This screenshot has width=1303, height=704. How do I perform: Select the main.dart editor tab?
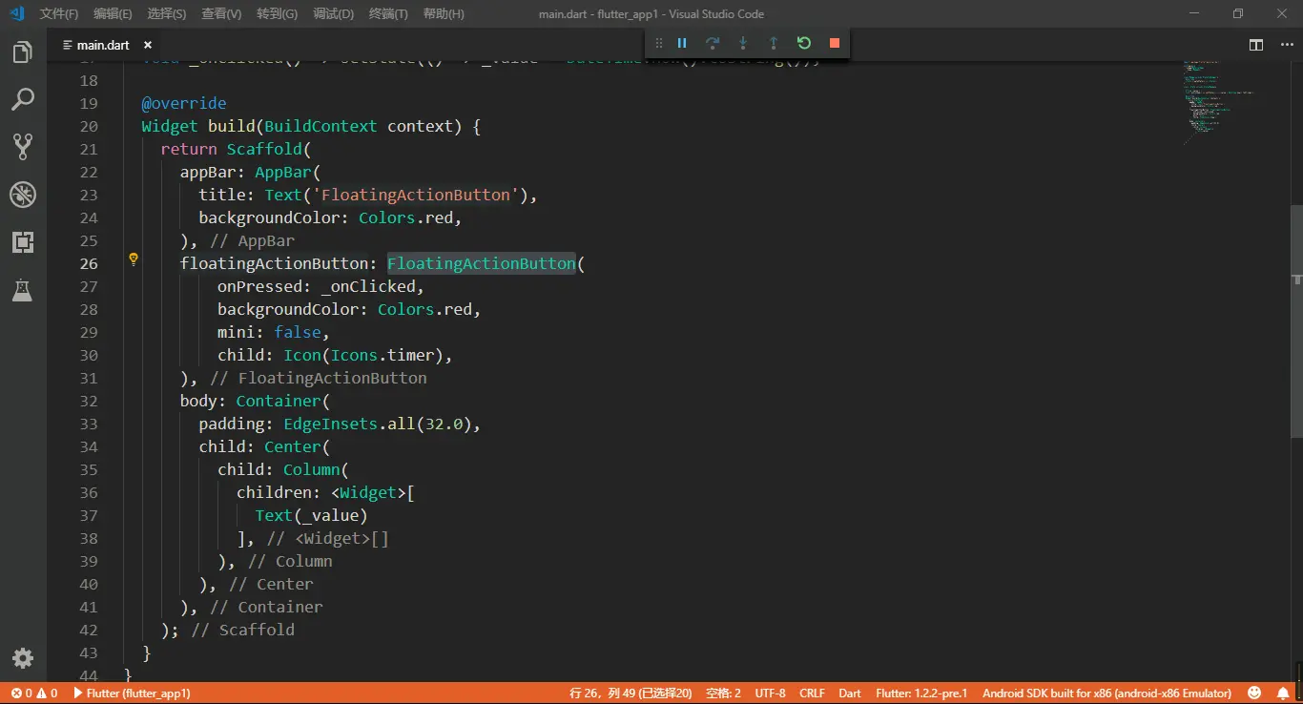pos(103,45)
